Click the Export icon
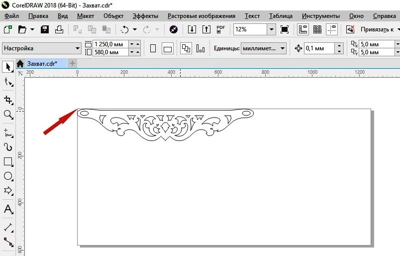This screenshot has width=400, height=256. (x=206, y=29)
